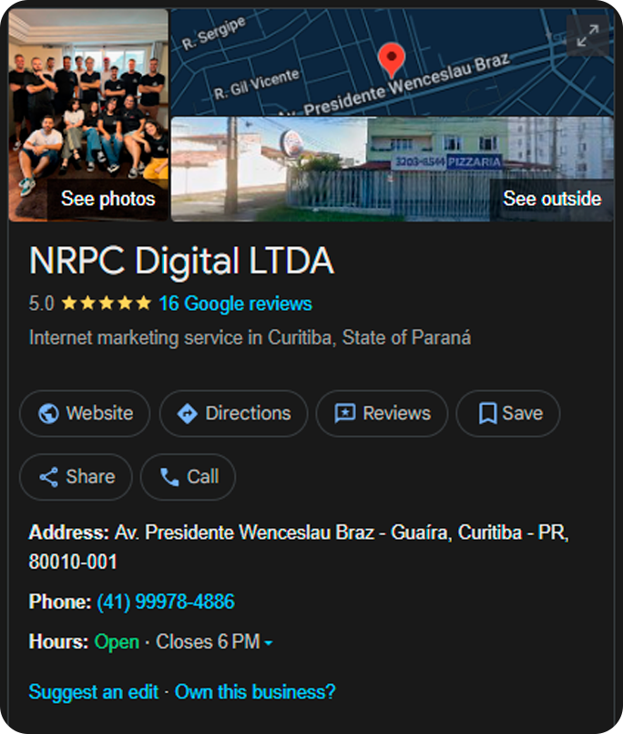Open the Reviews button
This screenshot has width=623, height=734.
(382, 413)
